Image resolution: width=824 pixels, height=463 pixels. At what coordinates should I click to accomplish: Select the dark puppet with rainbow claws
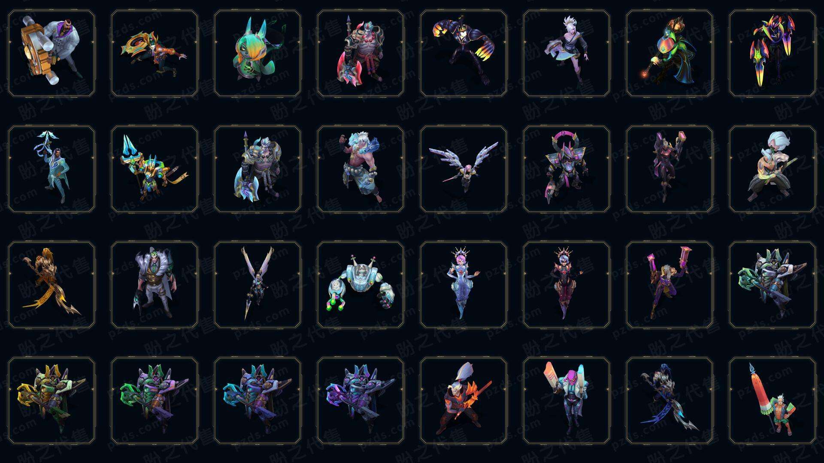[463, 54]
